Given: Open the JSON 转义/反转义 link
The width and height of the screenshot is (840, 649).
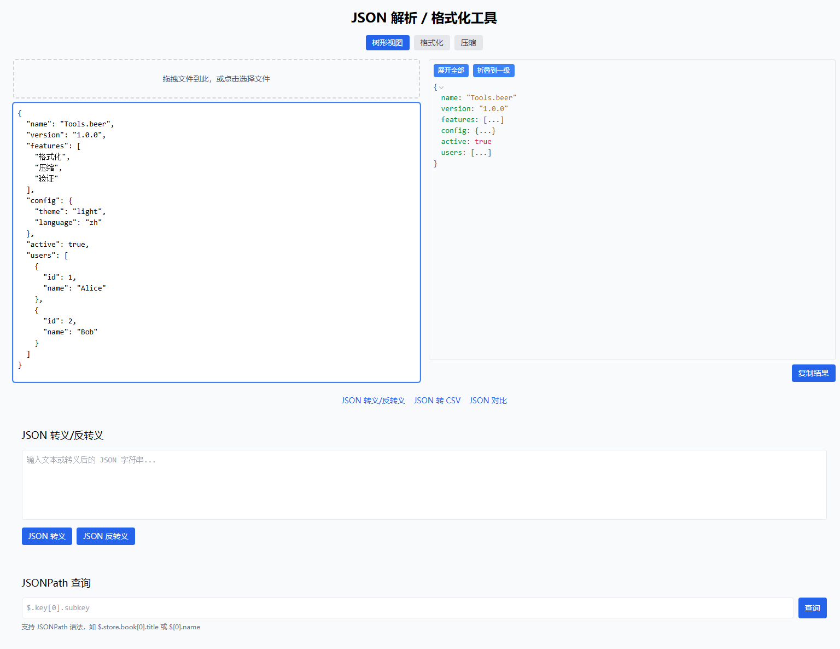Looking at the screenshot, I should [x=373, y=400].
